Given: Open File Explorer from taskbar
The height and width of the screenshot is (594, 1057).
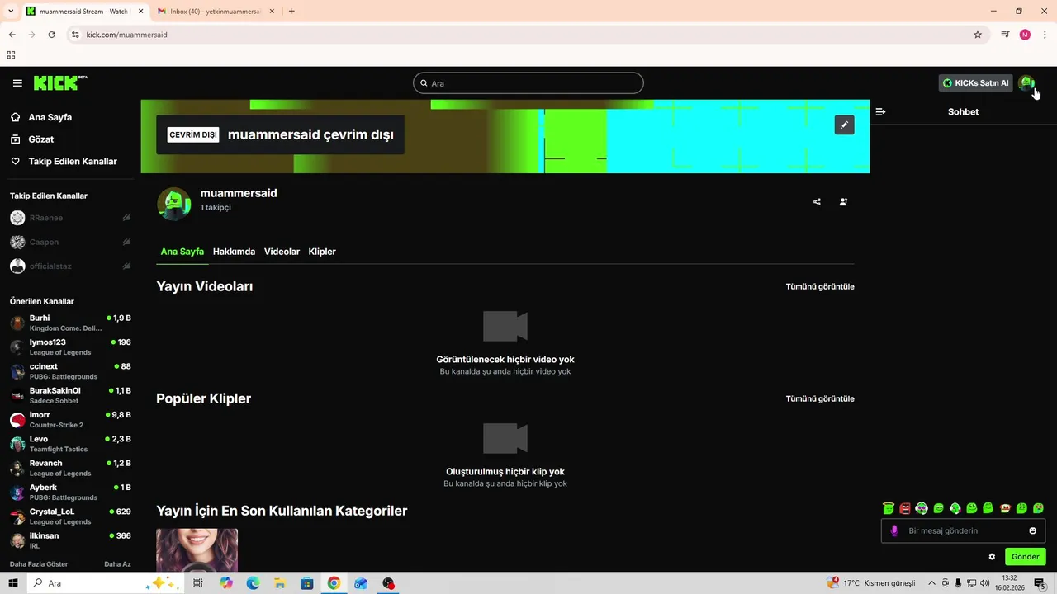Looking at the screenshot, I should 279,583.
